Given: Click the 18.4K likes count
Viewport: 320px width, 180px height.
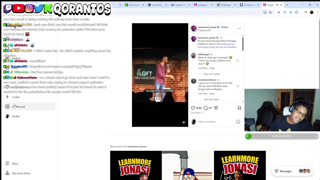Looking at the screenshot, I should 199,108.
